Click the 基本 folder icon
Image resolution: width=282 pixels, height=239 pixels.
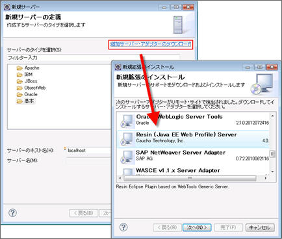point(19,101)
